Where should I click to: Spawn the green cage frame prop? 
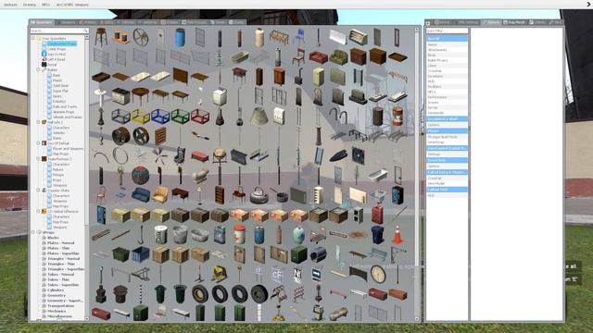click(180, 117)
